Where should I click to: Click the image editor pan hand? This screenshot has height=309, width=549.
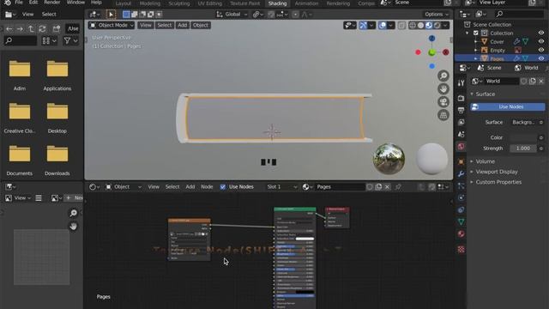point(73,227)
